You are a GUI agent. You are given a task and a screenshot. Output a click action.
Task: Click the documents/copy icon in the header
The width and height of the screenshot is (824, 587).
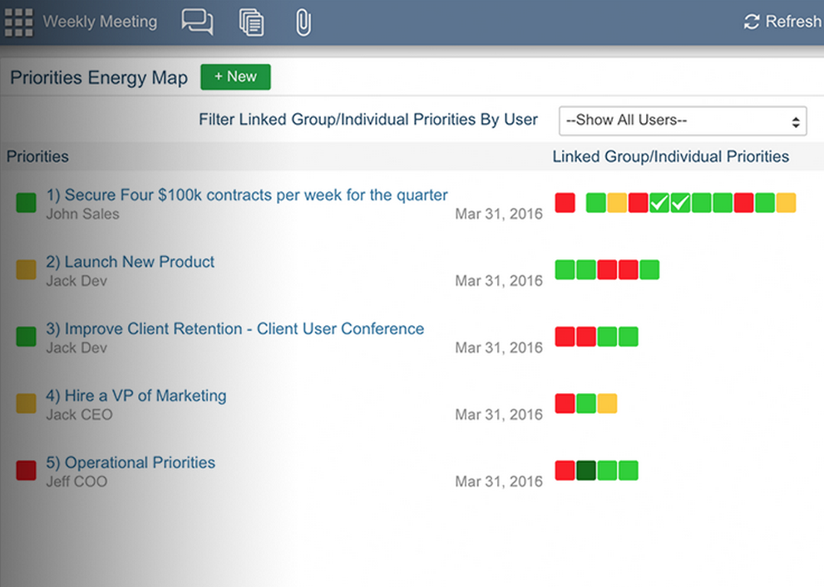click(251, 22)
